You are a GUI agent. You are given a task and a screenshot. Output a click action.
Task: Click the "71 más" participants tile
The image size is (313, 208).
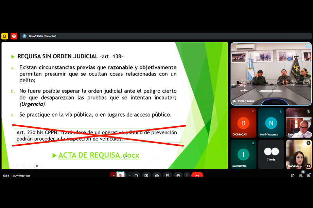pyautogui.click(x=271, y=154)
